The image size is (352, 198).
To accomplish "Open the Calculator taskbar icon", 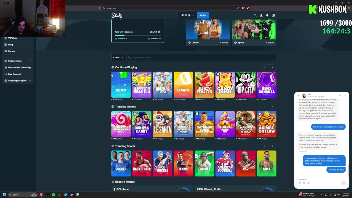I will (78, 195).
